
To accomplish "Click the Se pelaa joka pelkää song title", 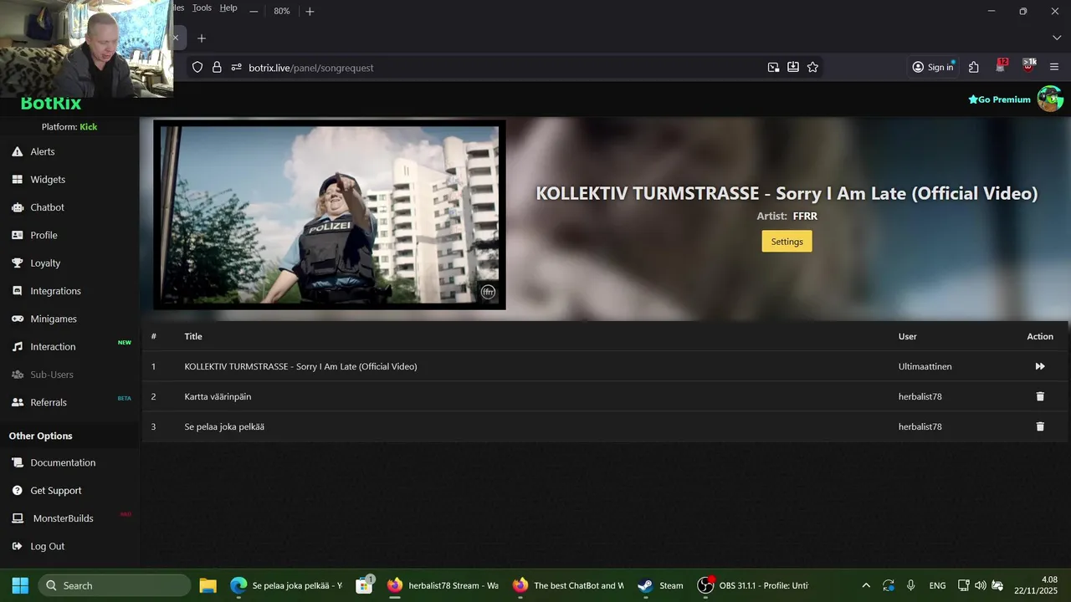I will point(224,426).
